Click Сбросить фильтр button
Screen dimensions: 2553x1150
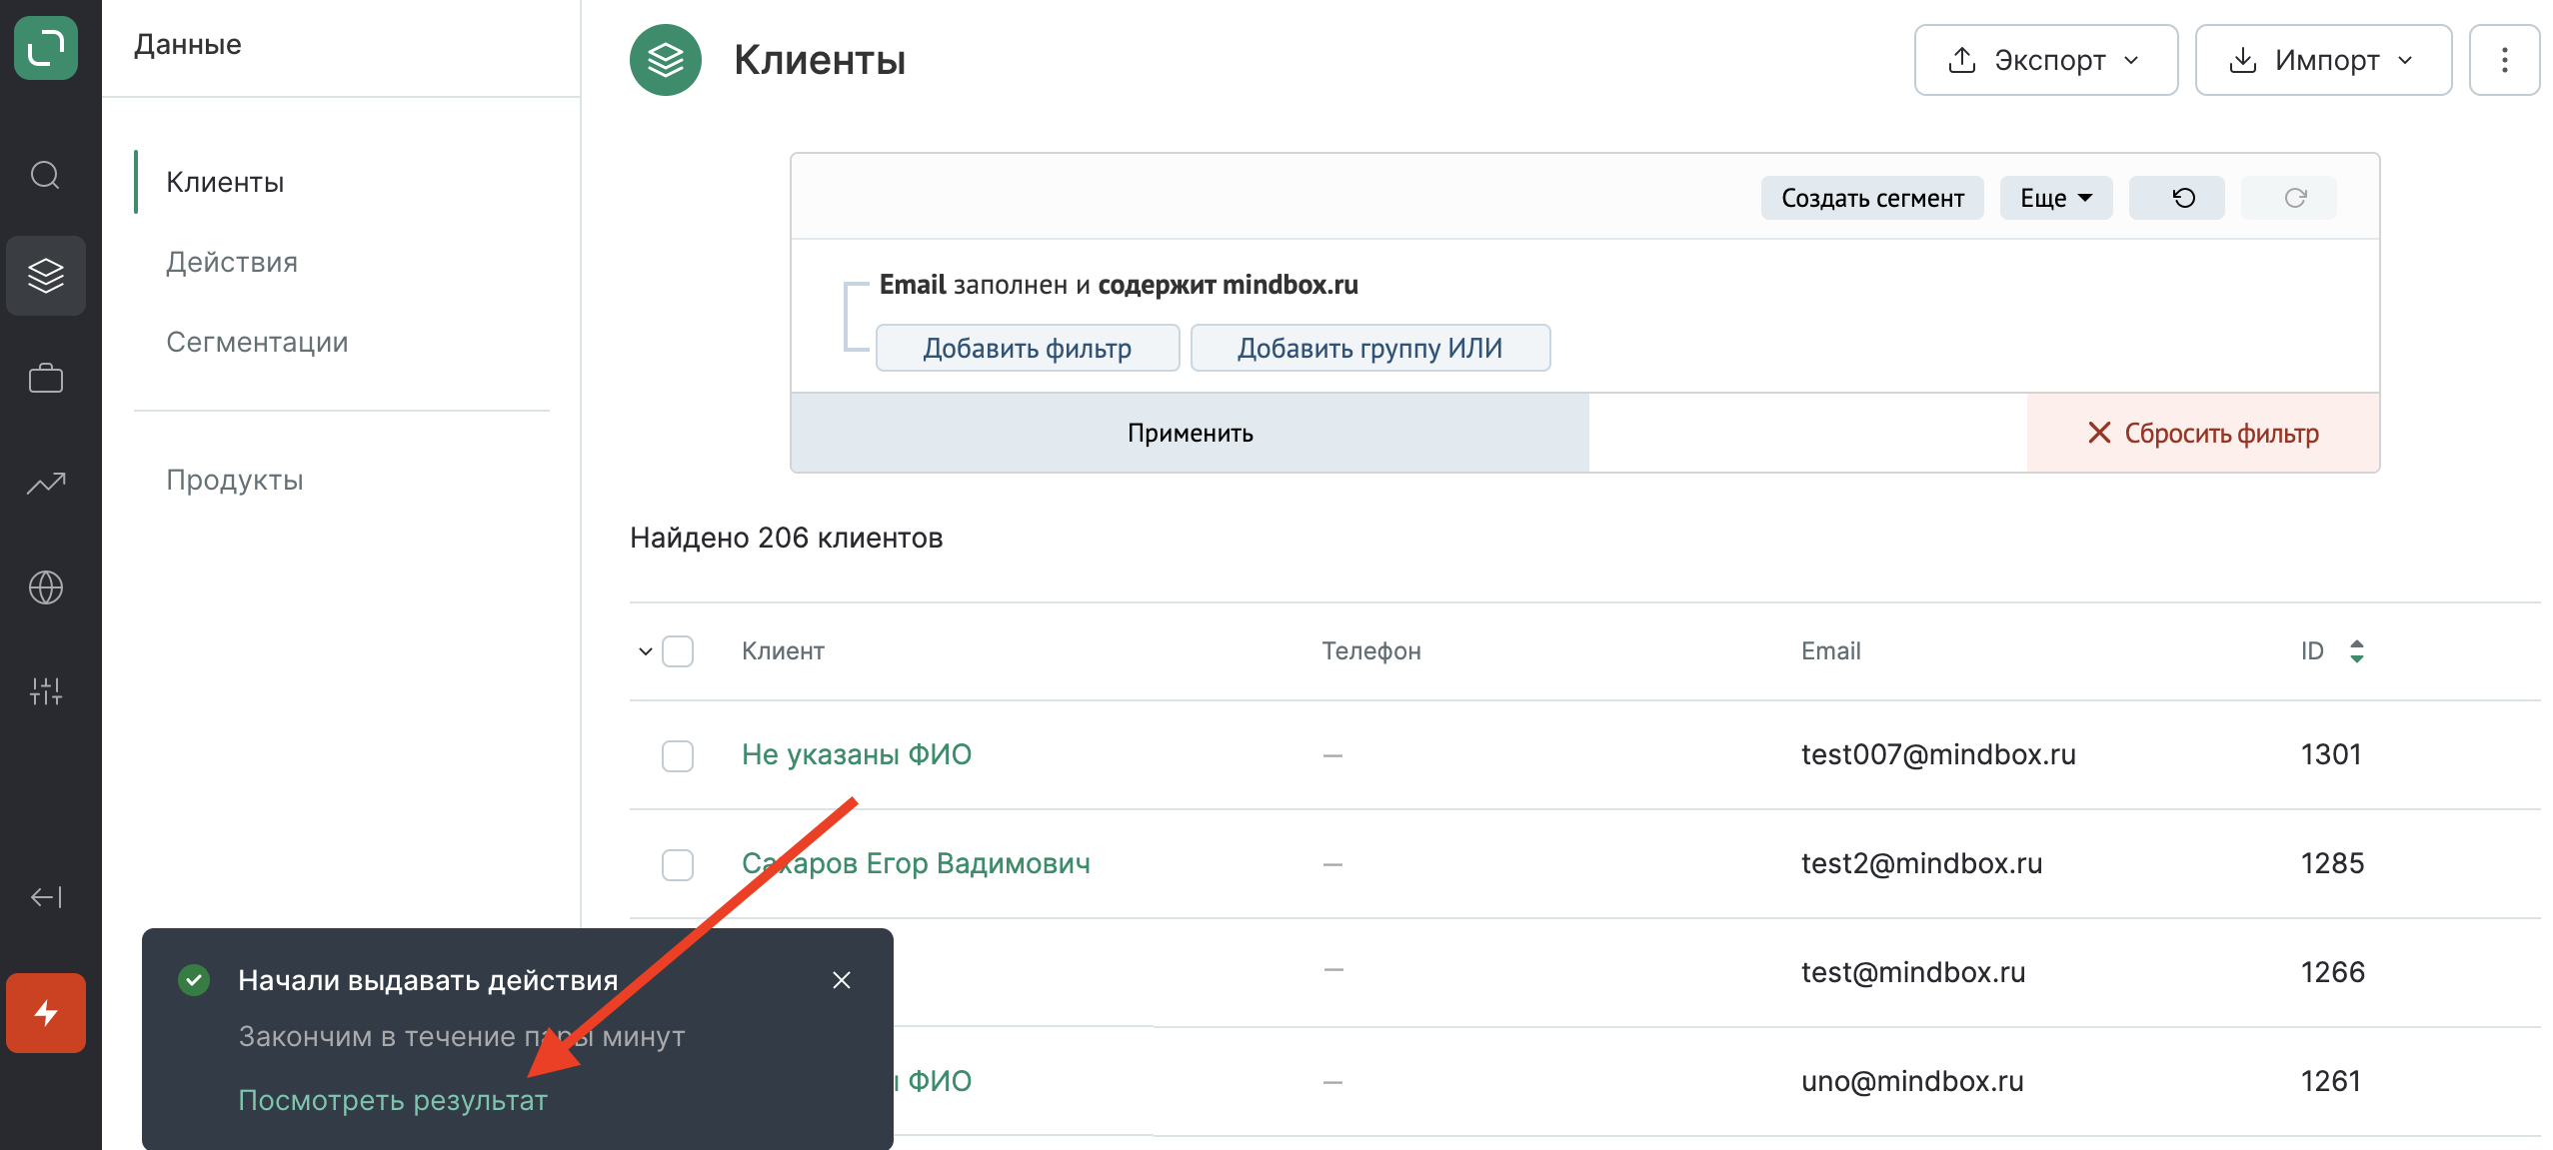coord(2203,433)
